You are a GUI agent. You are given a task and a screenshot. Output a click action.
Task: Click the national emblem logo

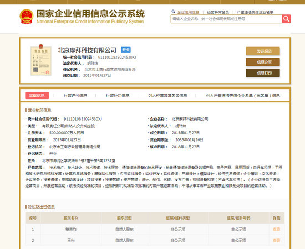click(27, 16)
